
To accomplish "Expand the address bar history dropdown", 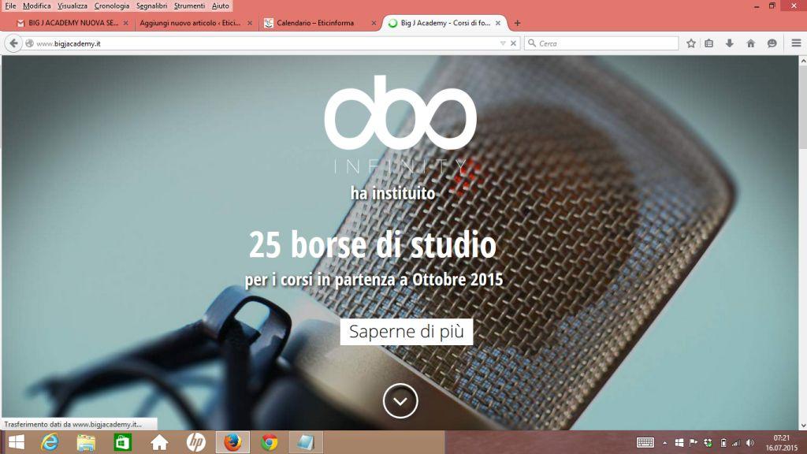I will point(503,43).
